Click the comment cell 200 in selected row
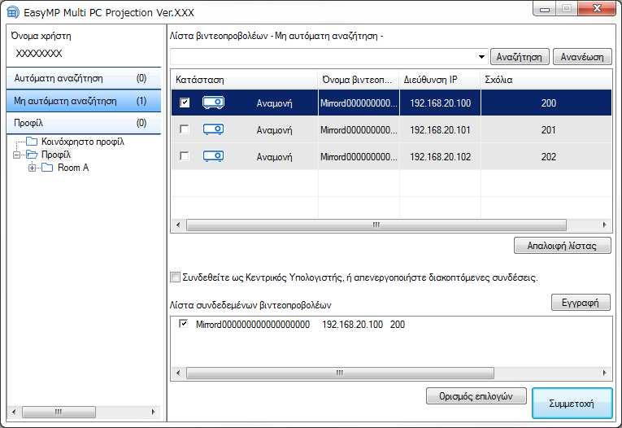Viewport: 622px width, 428px height. click(548, 103)
